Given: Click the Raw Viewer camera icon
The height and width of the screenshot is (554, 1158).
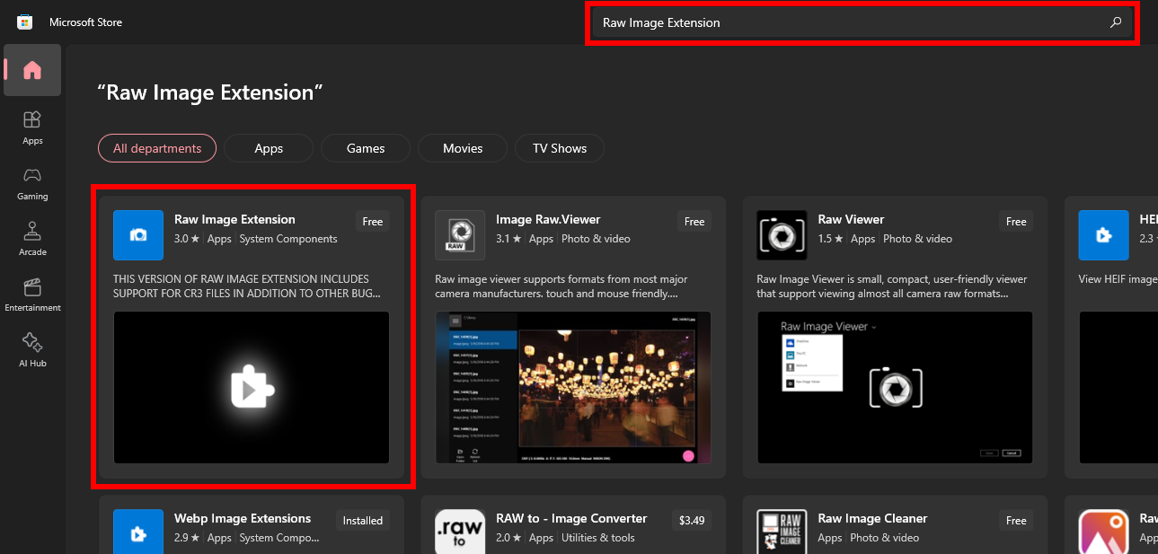Looking at the screenshot, I should tap(782, 234).
